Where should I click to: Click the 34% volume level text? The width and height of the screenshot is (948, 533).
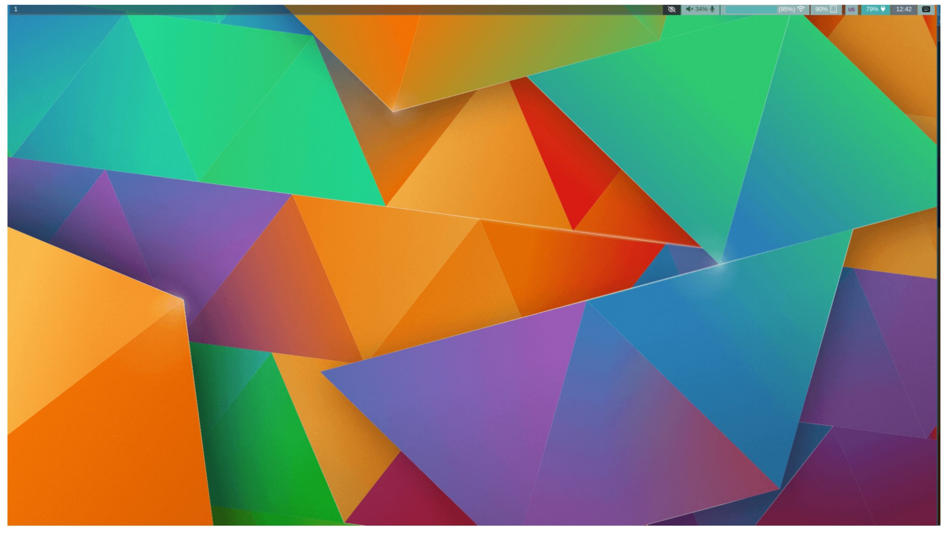(x=701, y=9)
